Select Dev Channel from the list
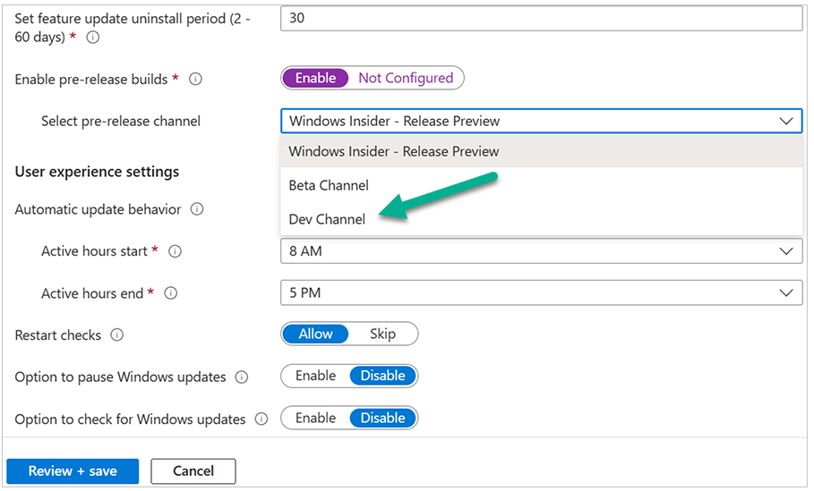This screenshot has width=814, height=491. tap(542, 219)
